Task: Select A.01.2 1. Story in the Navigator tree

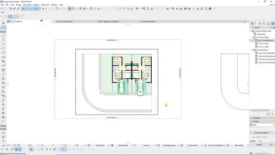Action: [263, 44]
